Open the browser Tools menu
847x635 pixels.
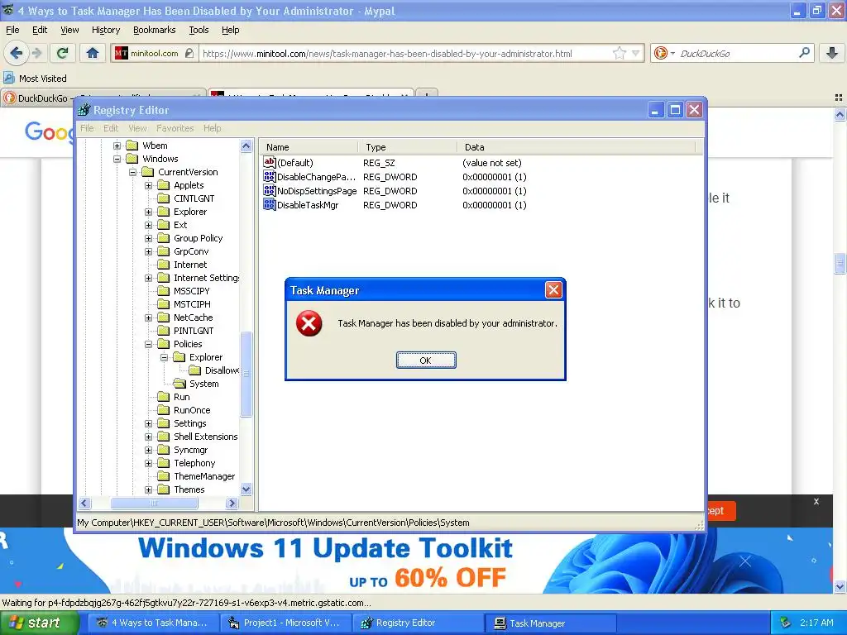click(x=199, y=30)
